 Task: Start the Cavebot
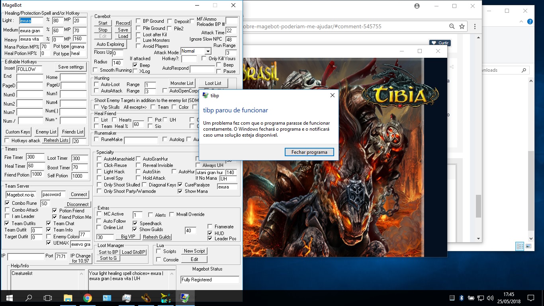pyautogui.click(x=103, y=23)
